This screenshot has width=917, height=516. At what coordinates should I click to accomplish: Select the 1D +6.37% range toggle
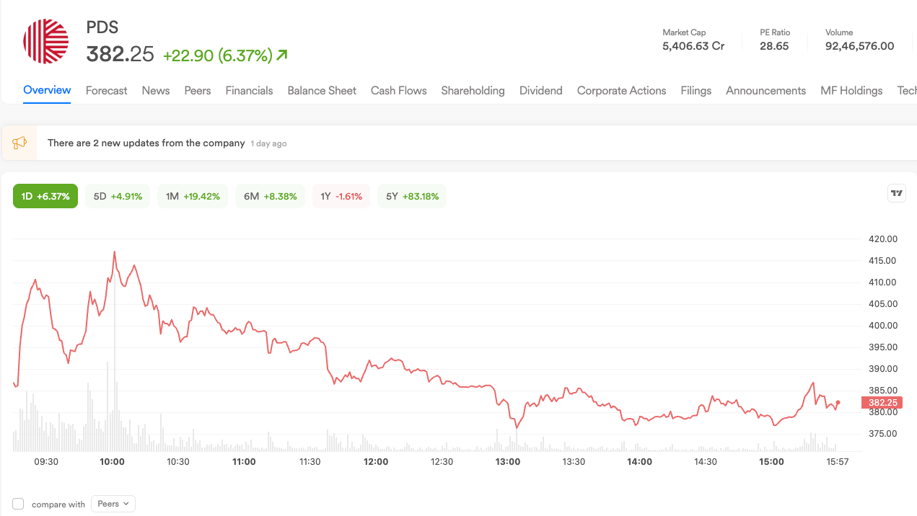point(45,196)
